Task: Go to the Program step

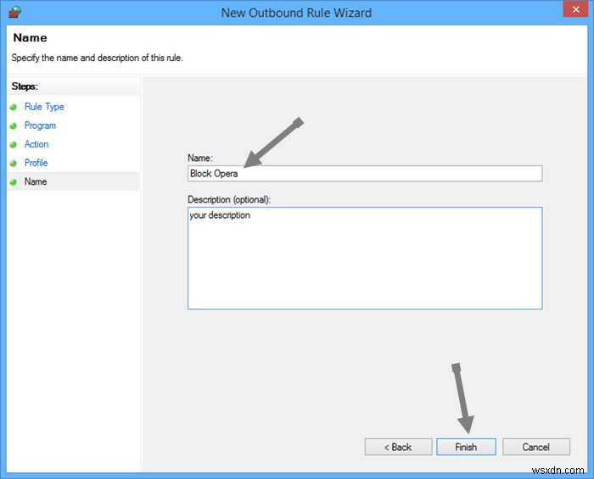Action: point(40,125)
